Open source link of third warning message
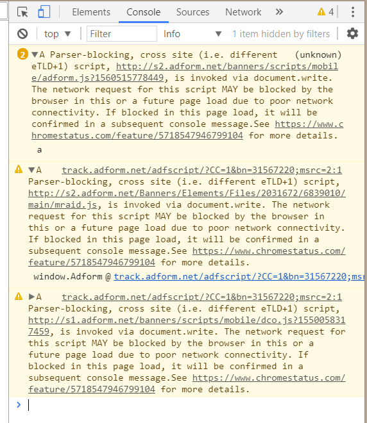Screen dimensions: 367x423 (x=201, y=297)
